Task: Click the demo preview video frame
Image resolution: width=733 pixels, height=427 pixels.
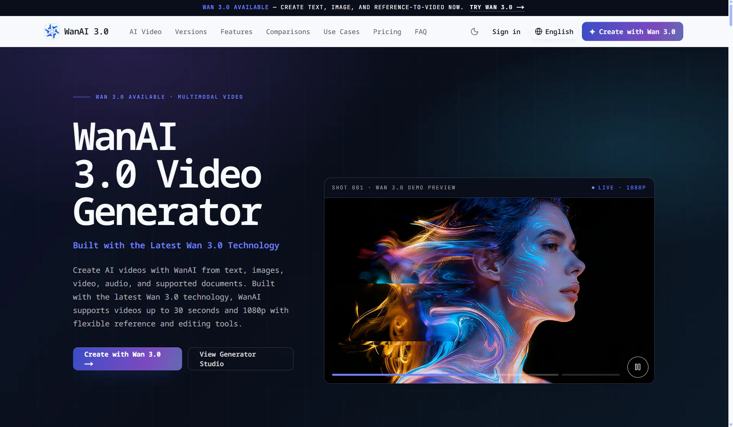Action: pyautogui.click(x=489, y=290)
